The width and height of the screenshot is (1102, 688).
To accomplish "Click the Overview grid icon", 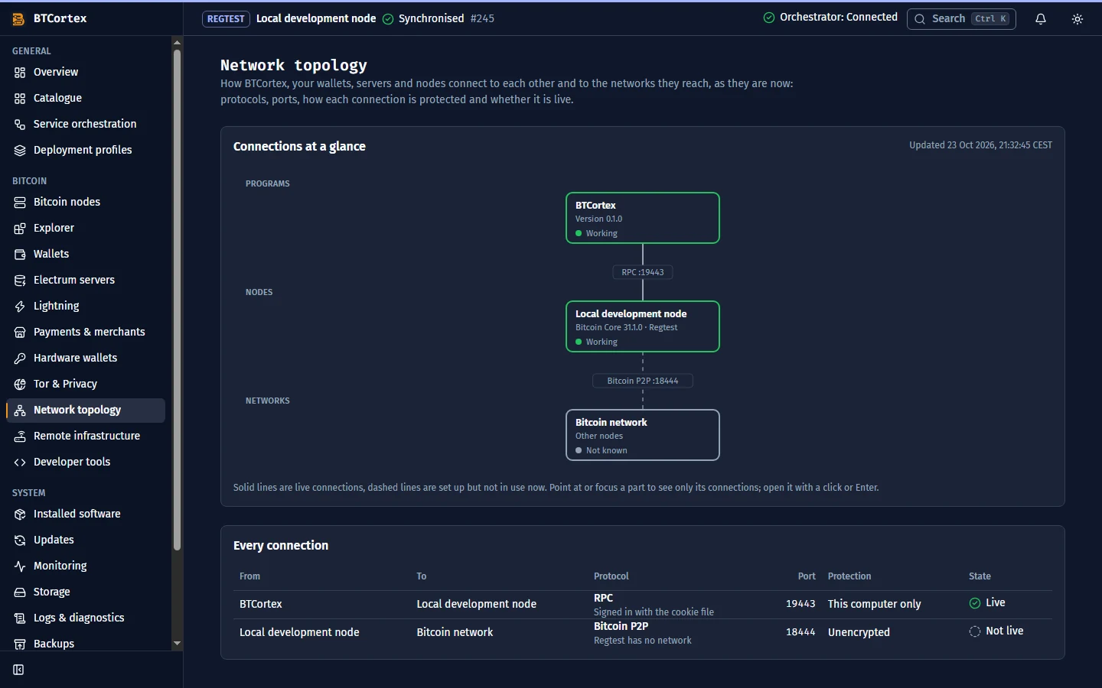I will pyautogui.click(x=20, y=73).
